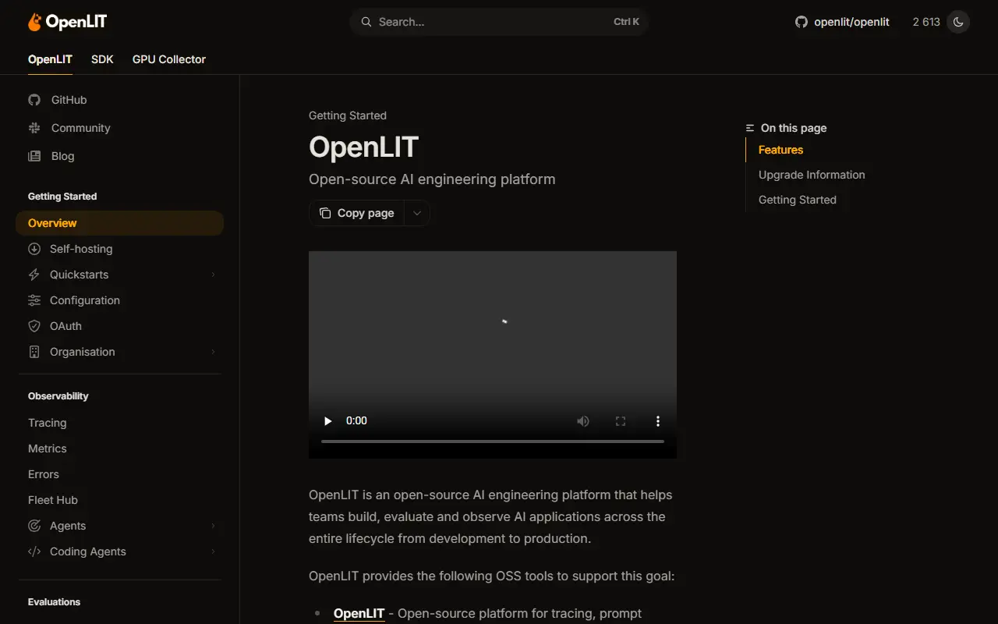Click the Self-hosting download icon
The height and width of the screenshot is (624, 998).
[34, 249]
